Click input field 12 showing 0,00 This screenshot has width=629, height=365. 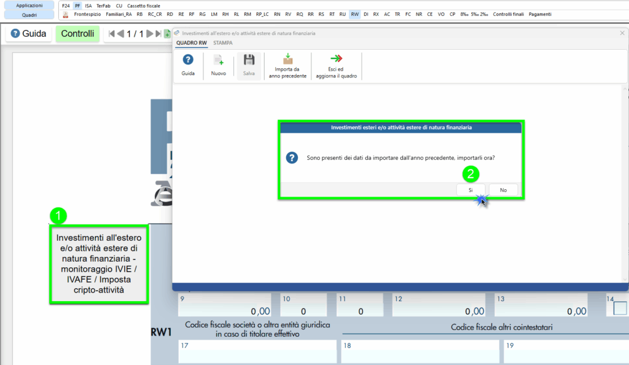pyautogui.click(x=439, y=305)
